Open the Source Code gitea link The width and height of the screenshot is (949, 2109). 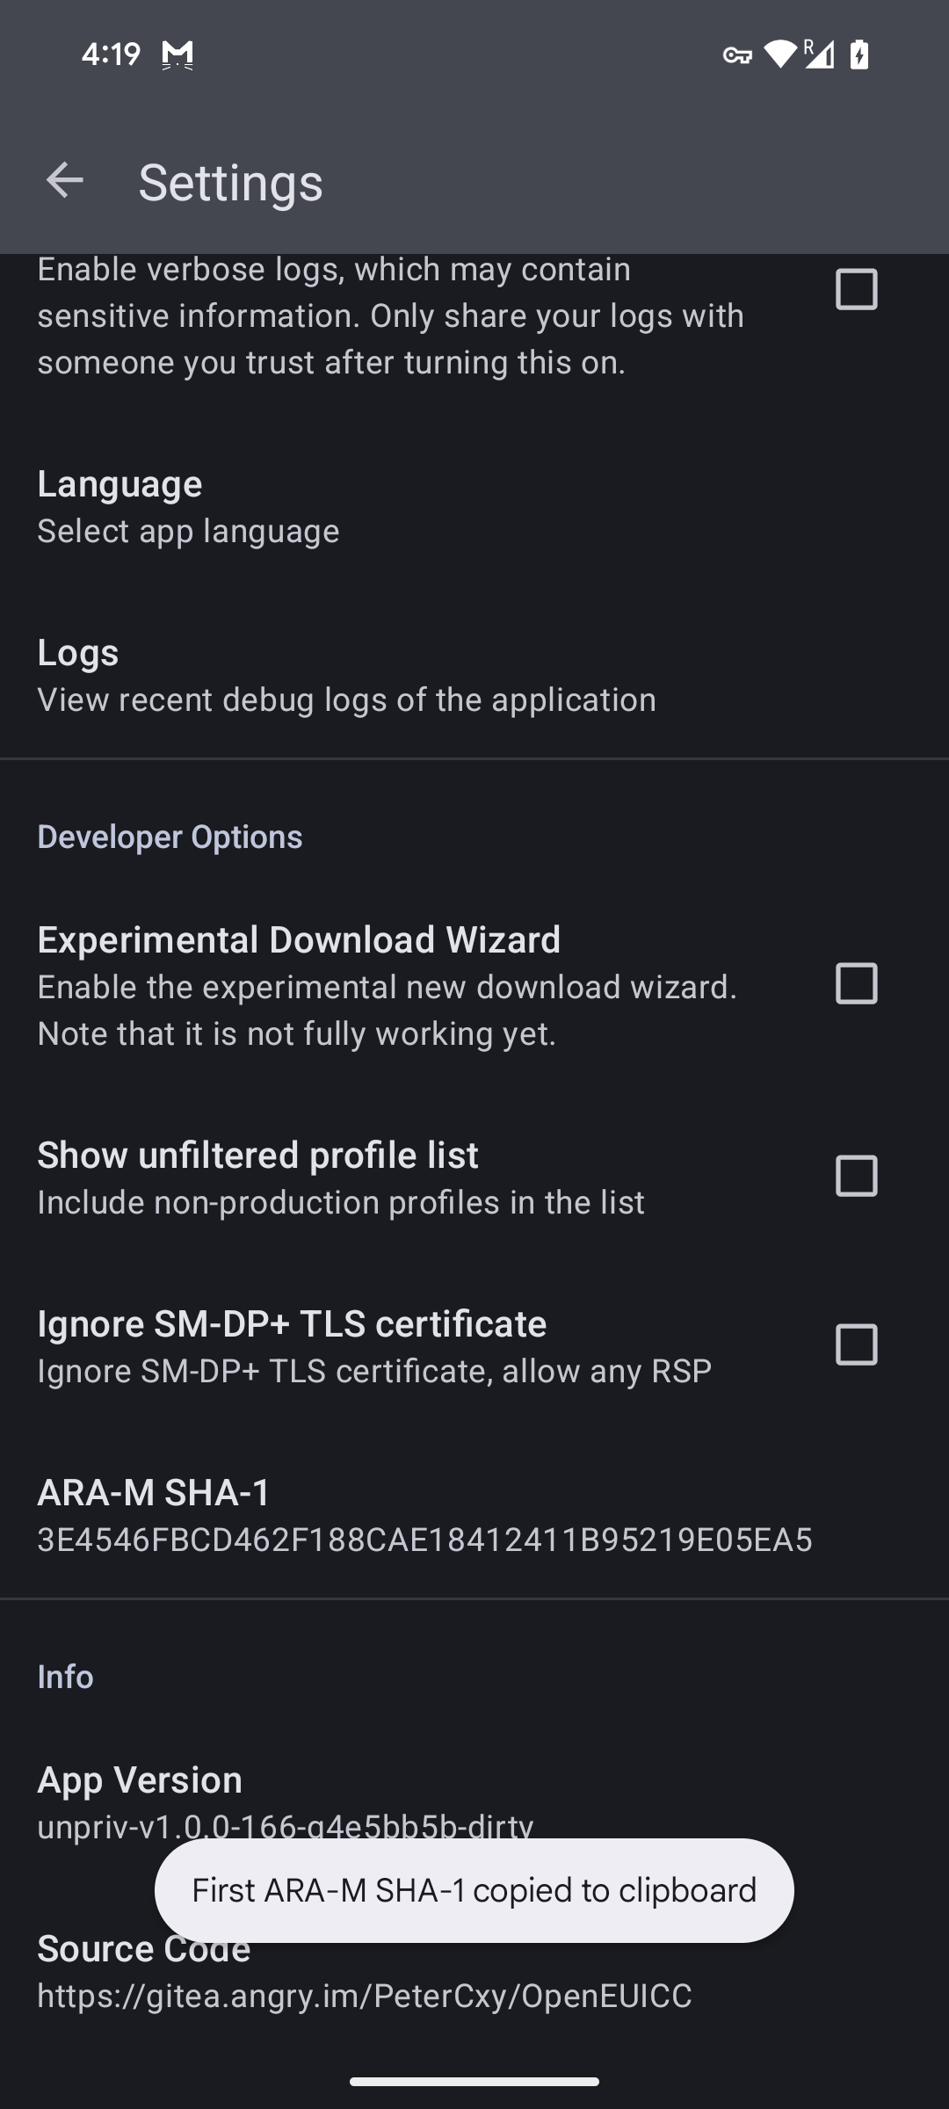point(364,1995)
